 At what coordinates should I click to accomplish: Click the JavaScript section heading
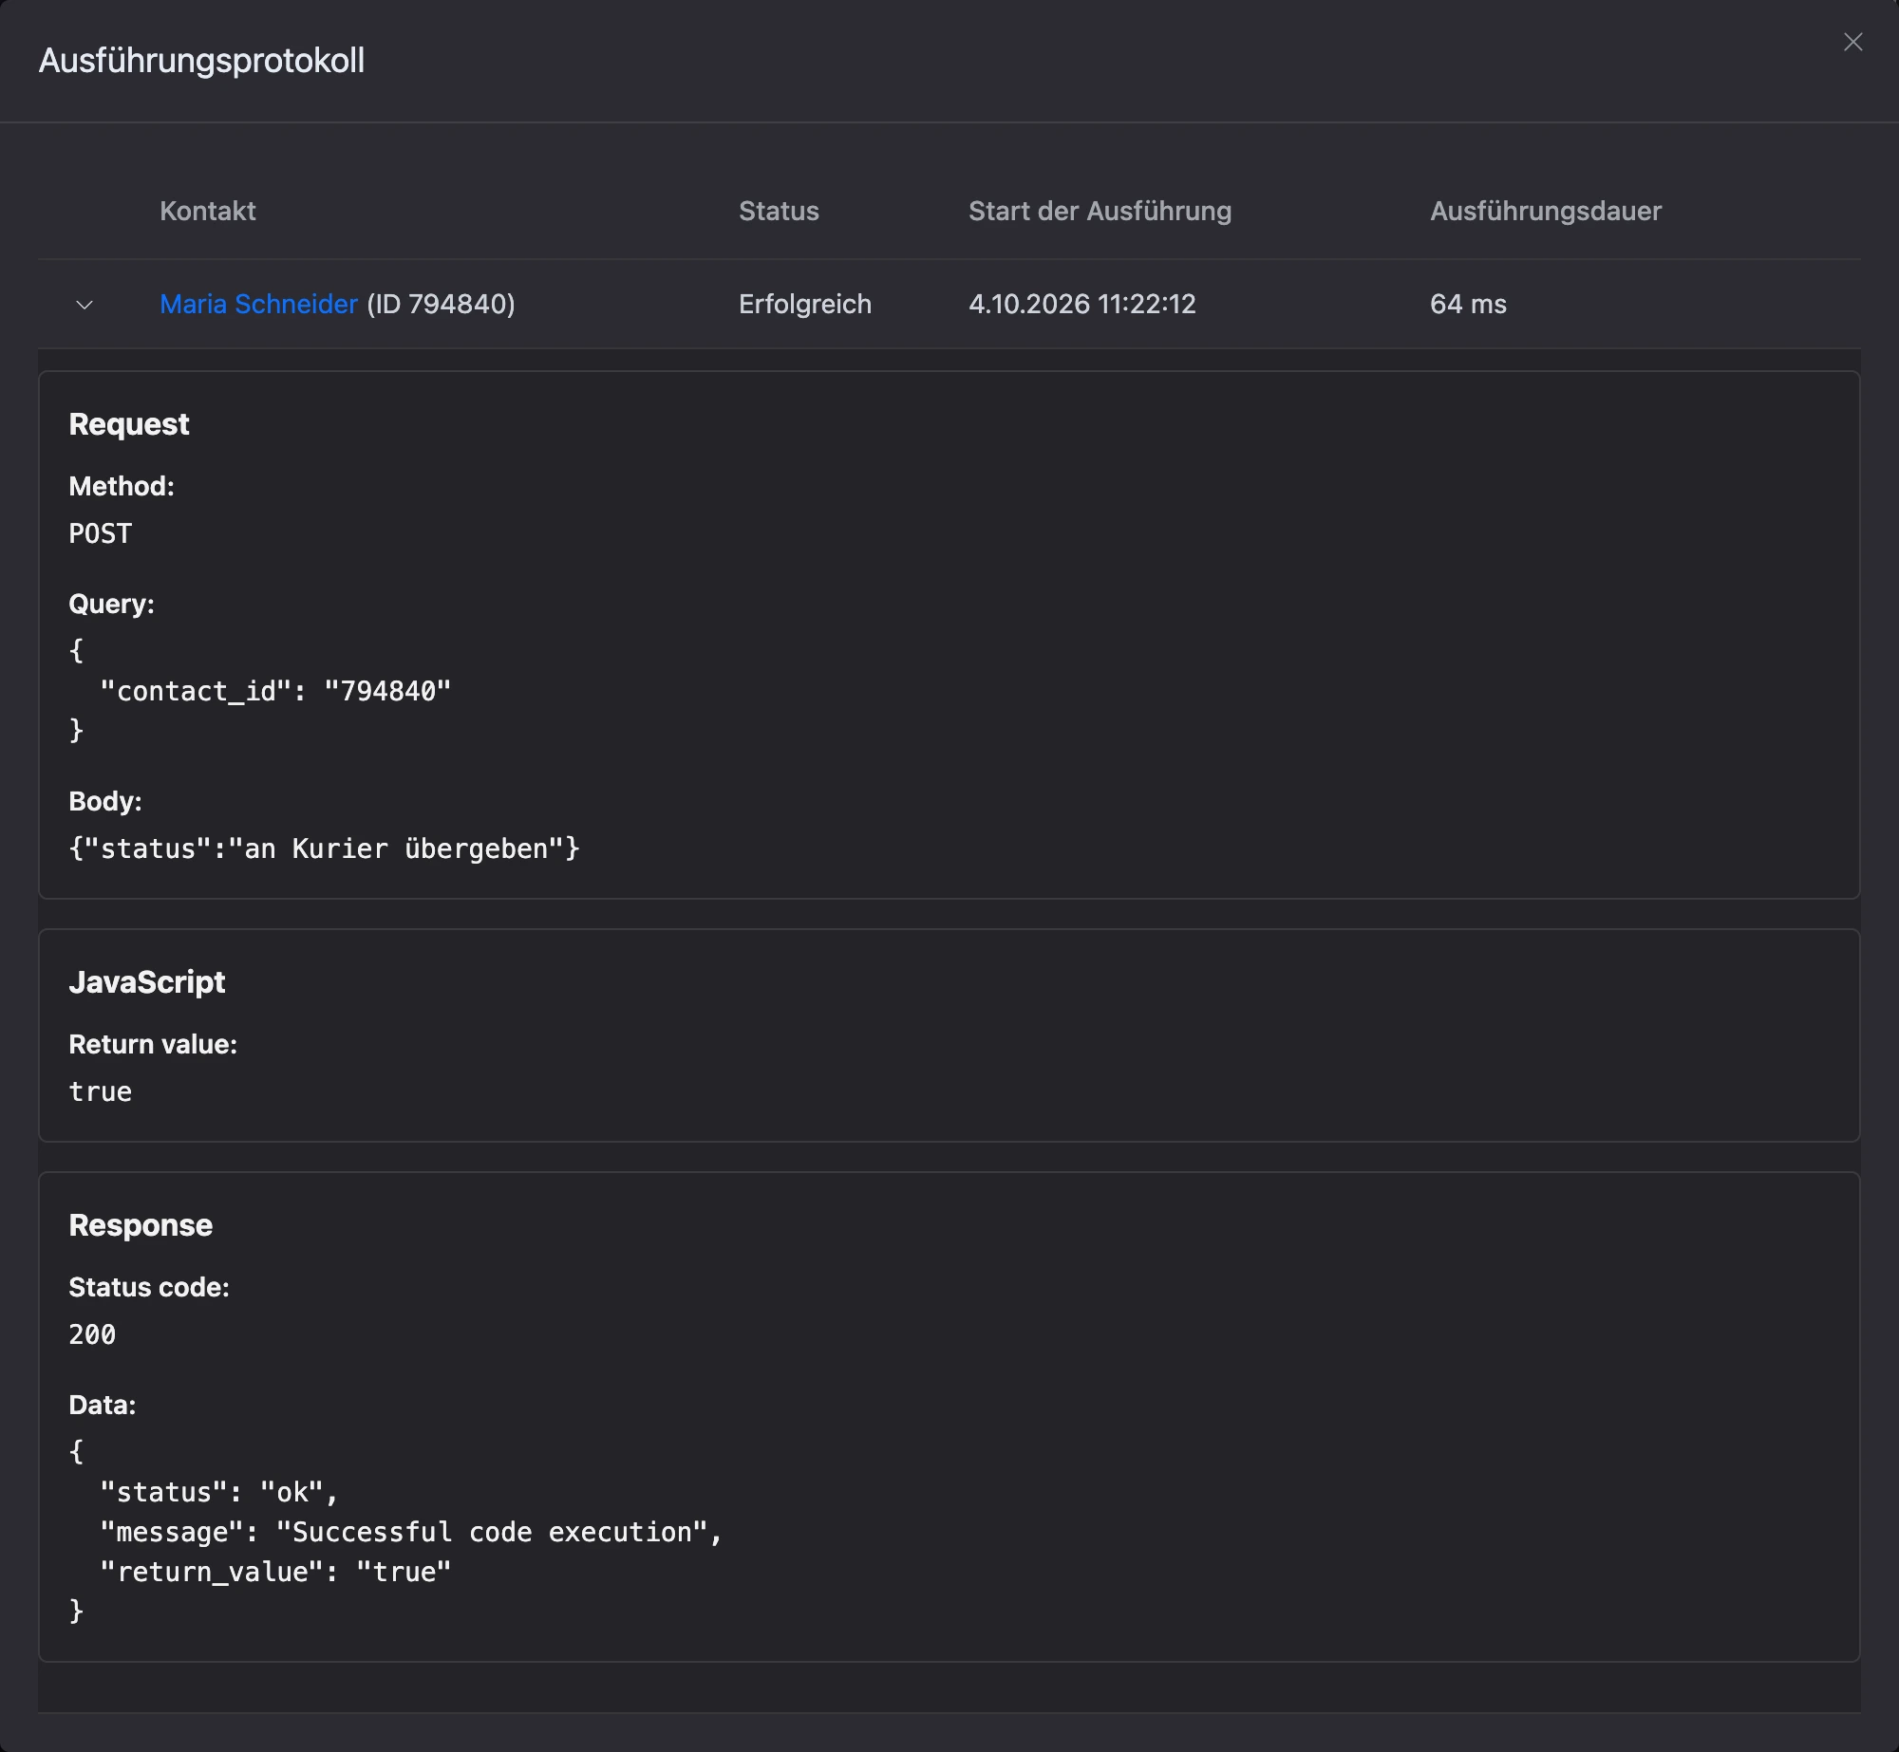(147, 982)
